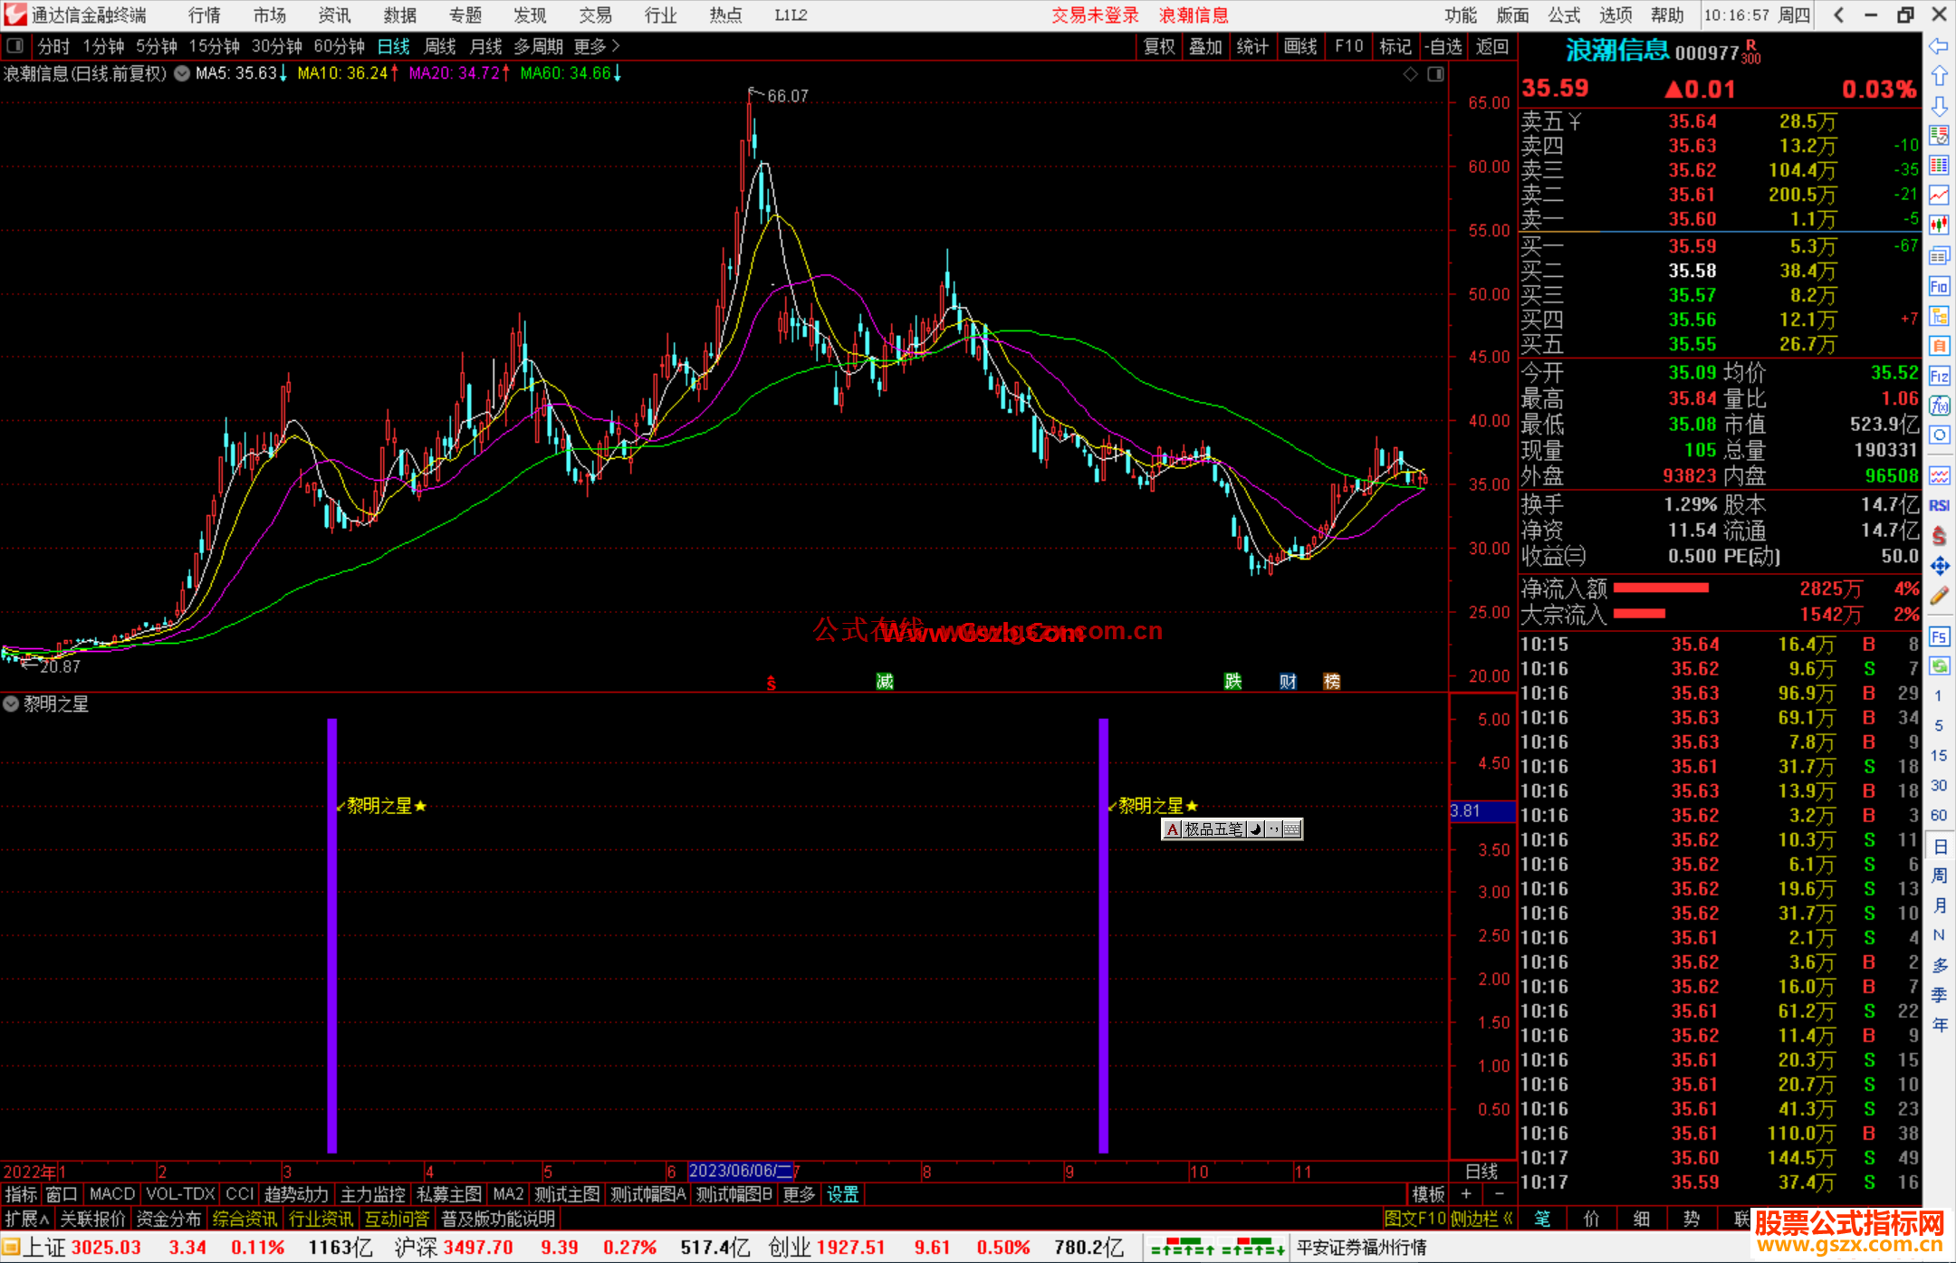Click the + zoom-in button beside 模板
Screen dimensions: 1956x1263
[x=1466, y=1194]
